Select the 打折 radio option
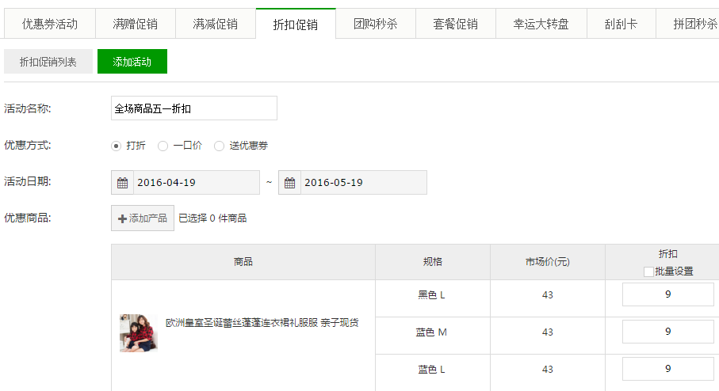Viewport: 719px width, 391px height. (116, 146)
